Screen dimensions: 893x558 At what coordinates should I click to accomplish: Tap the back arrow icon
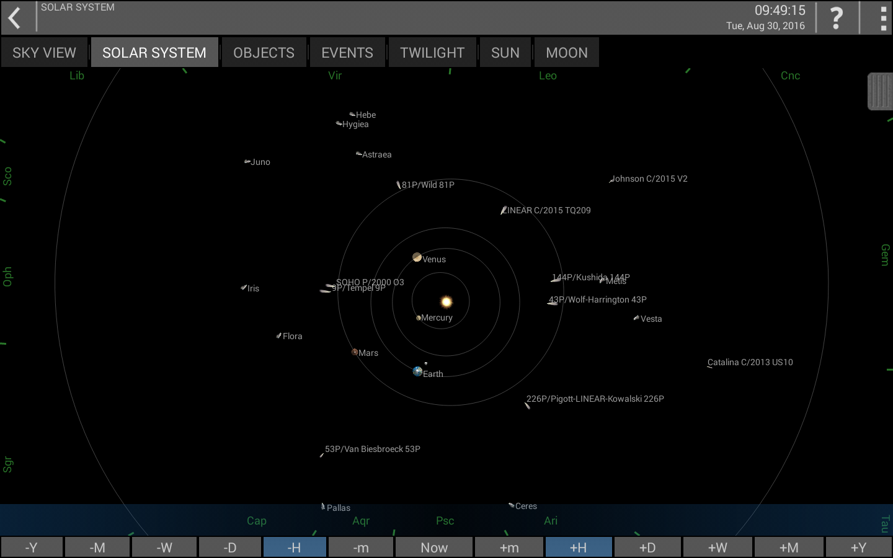(14, 18)
